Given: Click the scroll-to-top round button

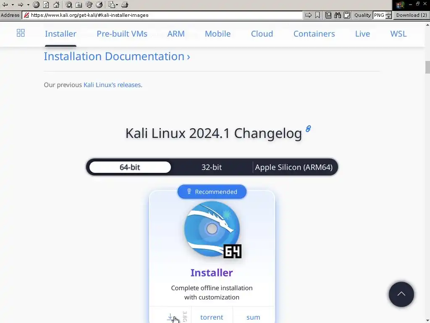Looking at the screenshot, I should 401,294.
